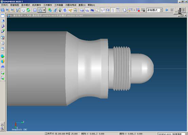
Task: Open the 工件测量 menu
Action: point(58,5)
